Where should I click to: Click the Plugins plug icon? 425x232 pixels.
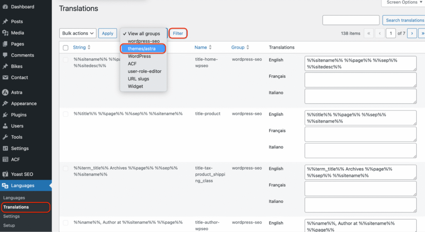[5, 115]
